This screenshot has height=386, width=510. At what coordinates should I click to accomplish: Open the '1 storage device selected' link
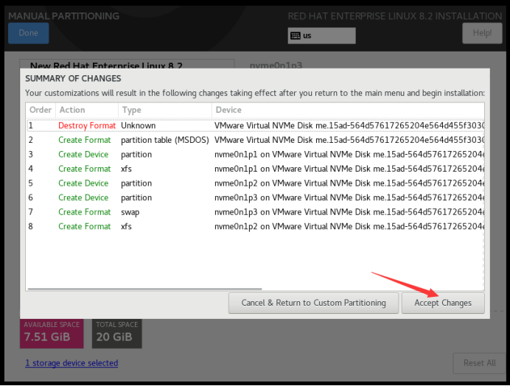click(71, 363)
